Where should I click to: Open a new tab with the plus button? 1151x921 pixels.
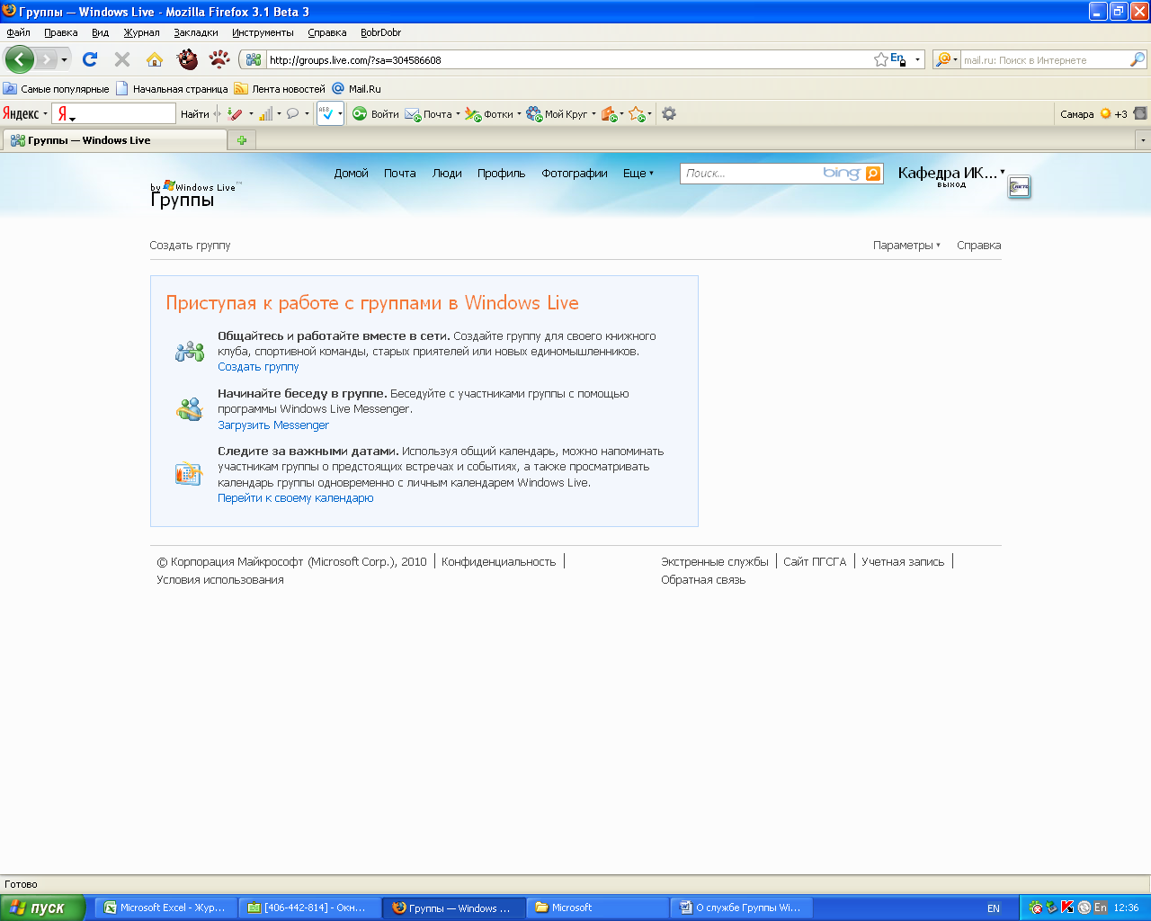coord(242,140)
